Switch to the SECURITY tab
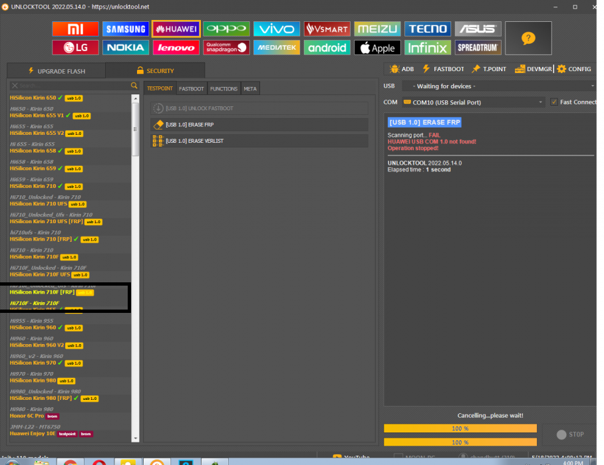 point(155,71)
